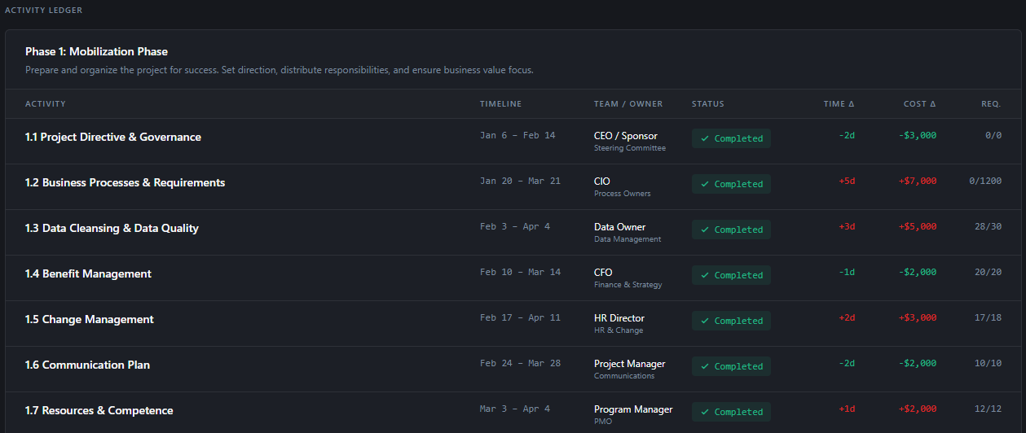Image resolution: width=1026 pixels, height=433 pixels.
Task: Sort by the Timeline column header
Action: coord(500,104)
